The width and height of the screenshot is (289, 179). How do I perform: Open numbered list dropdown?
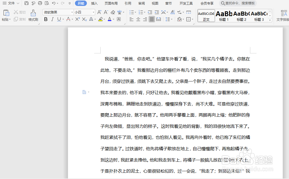click(x=145, y=12)
